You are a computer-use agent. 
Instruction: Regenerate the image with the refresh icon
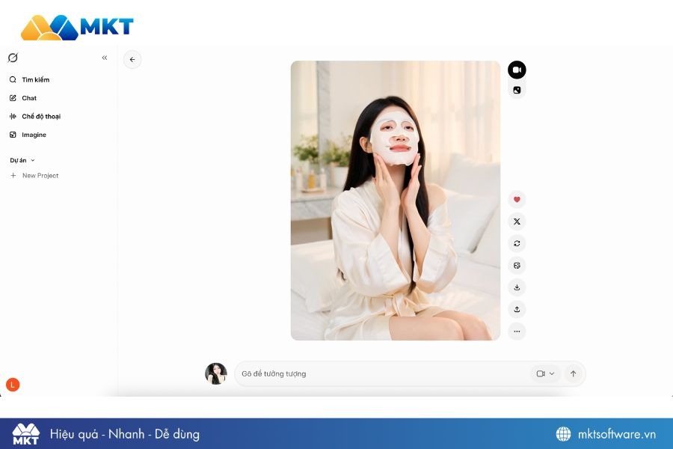click(x=517, y=243)
